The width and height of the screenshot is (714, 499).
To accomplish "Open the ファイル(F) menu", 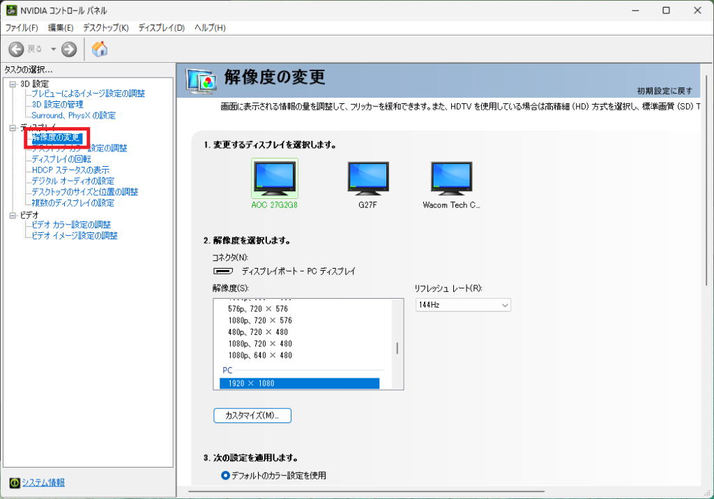I will click(22, 28).
